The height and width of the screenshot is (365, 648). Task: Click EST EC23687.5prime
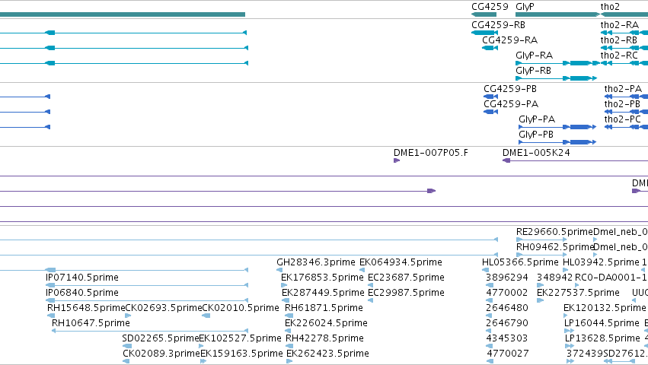(x=407, y=278)
